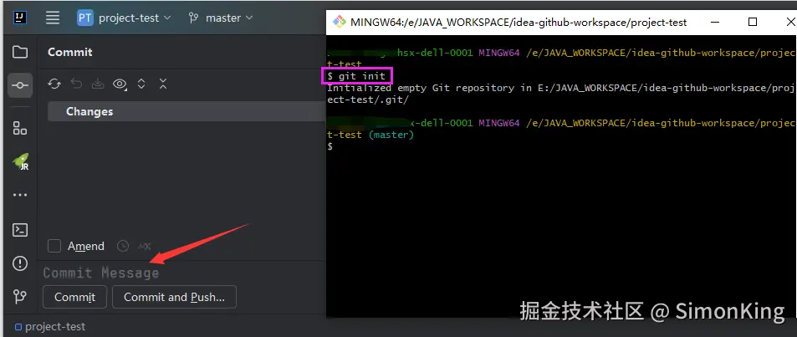Open the Structure tool window icon
Screen dimensions: 797x337
point(20,128)
